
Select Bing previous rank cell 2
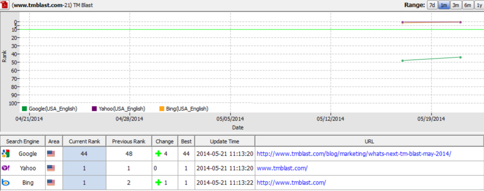[129, 182]
